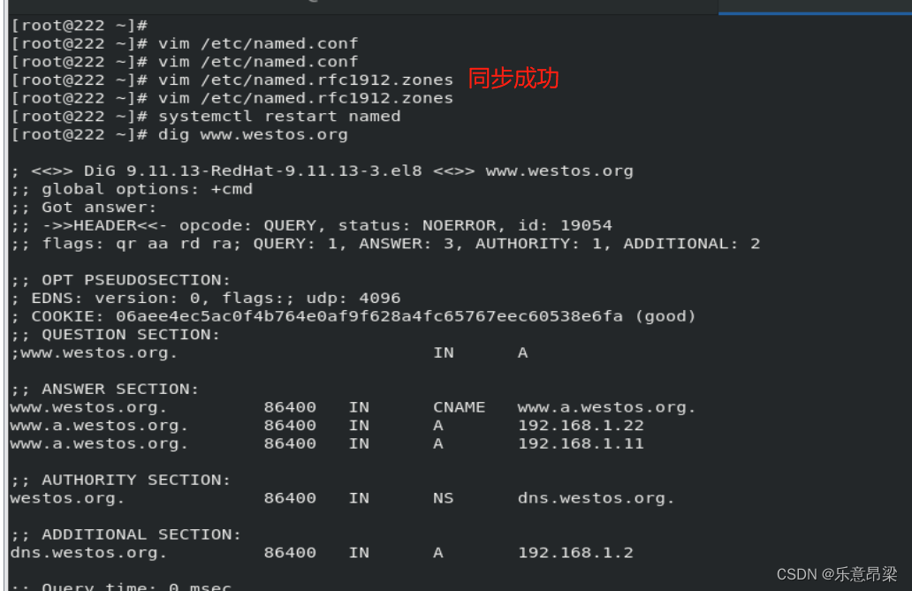Click the IP address 192.168.1.11

tap(581, 443)
